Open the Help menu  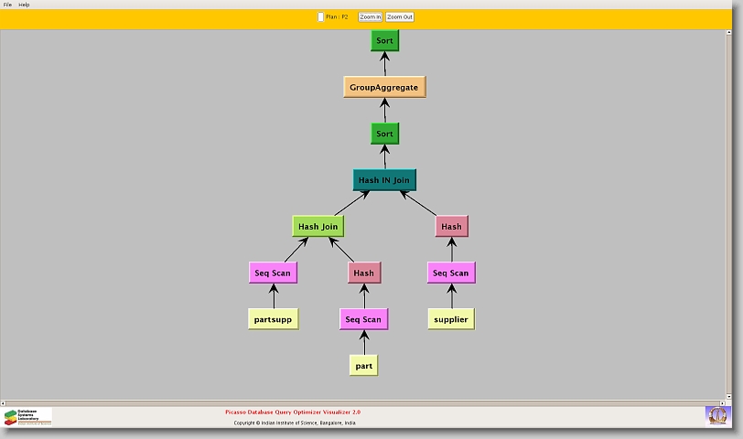(x=24, y=5)
